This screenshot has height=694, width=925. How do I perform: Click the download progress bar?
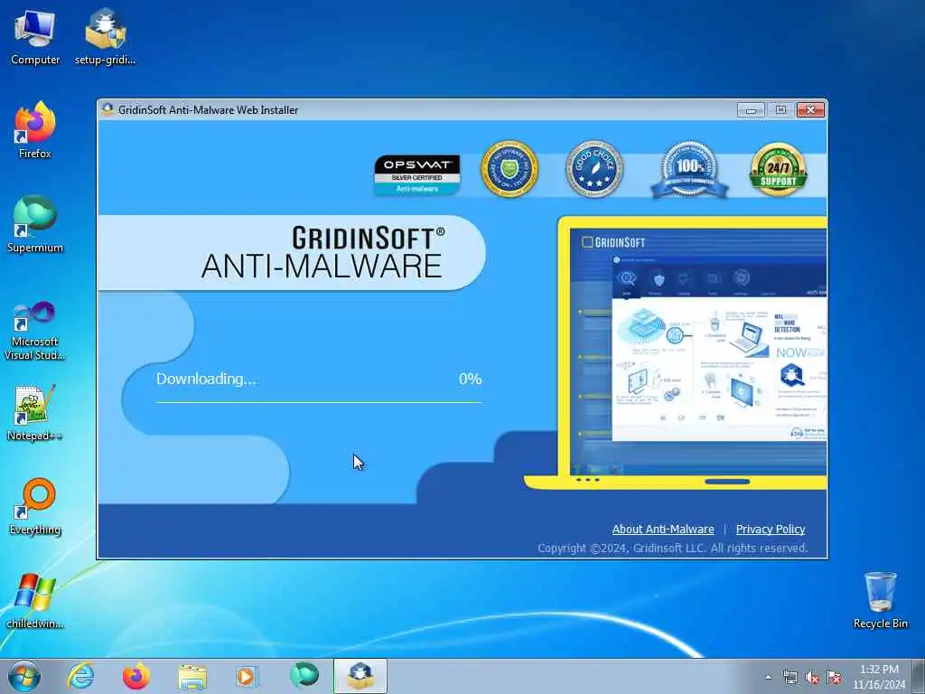click(319, 402)
